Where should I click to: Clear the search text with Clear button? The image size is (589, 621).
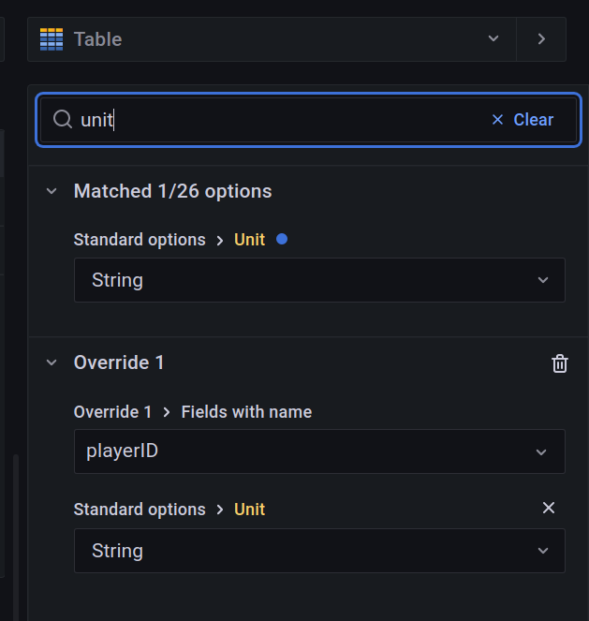point(523,120)
